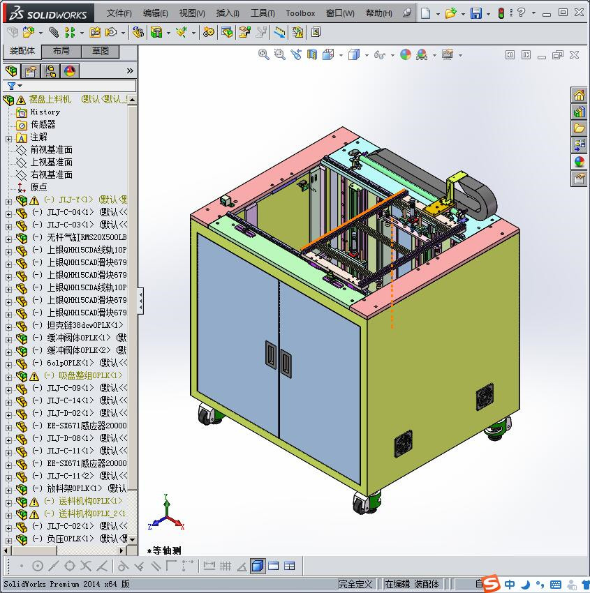590x593 pixels.
Task: Toggle the center point snap button
Action: click(38, 566)
